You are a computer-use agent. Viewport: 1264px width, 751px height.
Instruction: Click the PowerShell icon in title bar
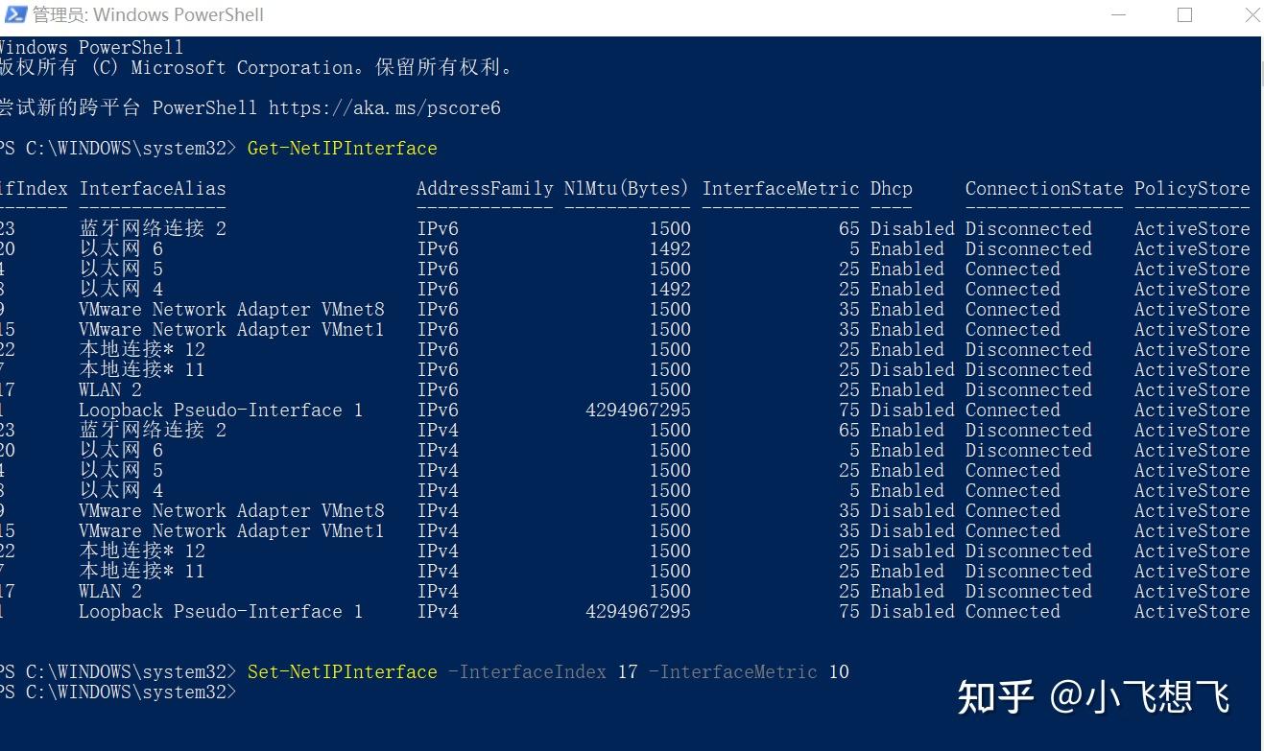pyautogui.click(x=13, y=14)
